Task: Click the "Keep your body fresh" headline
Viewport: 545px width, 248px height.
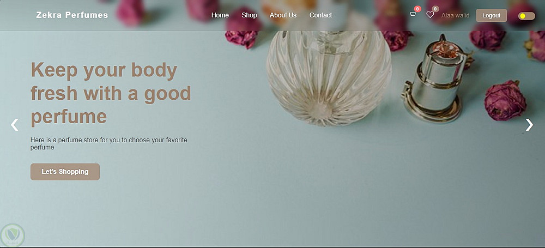Action: tap(111, 93)
